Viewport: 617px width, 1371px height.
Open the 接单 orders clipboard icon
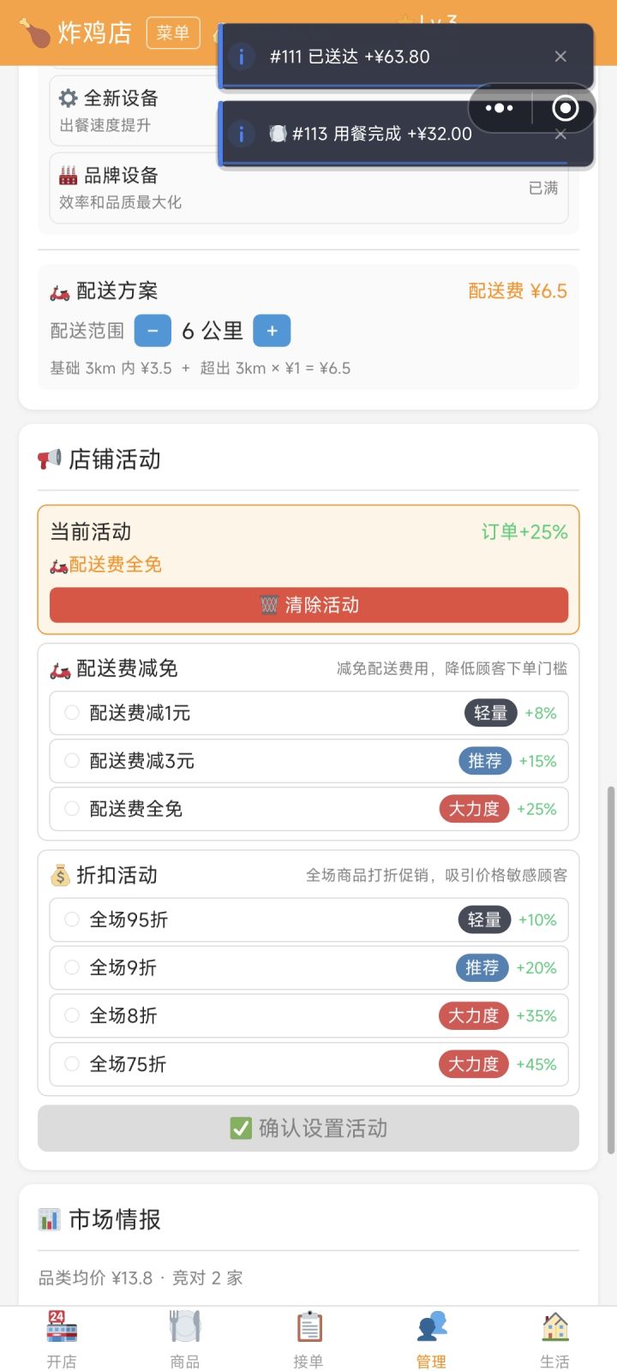point(308,1326)
